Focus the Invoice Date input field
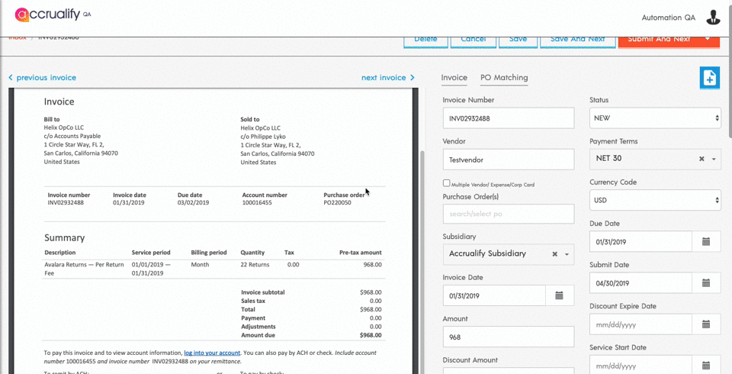This screenshot has width=732, height=374. tap(494, 295)
